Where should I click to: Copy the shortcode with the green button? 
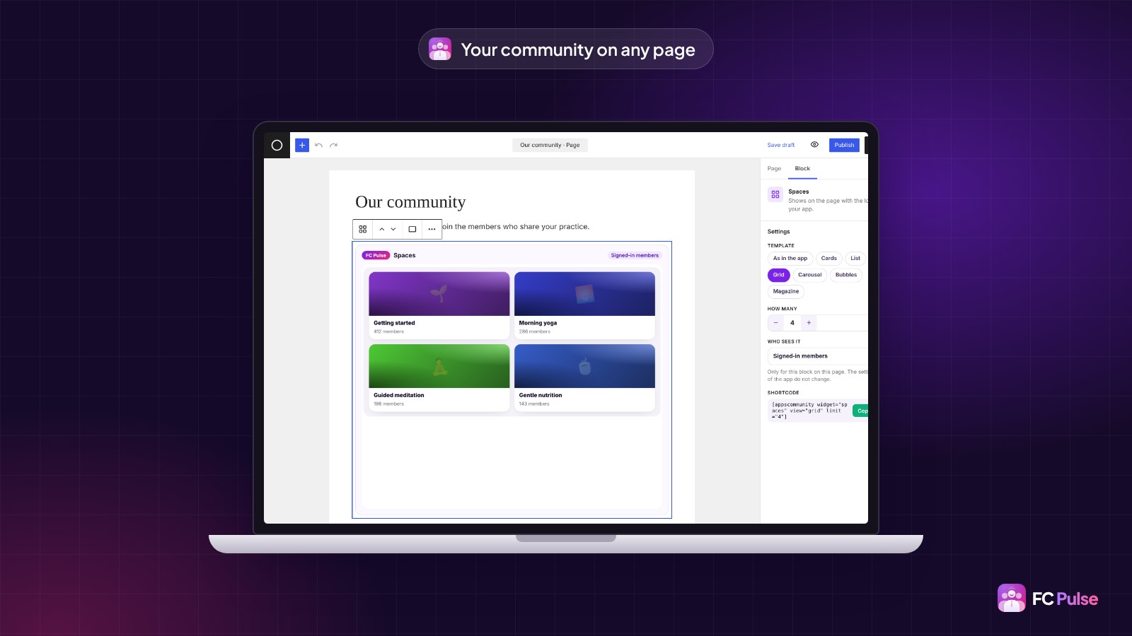click(x=861, y=411)
